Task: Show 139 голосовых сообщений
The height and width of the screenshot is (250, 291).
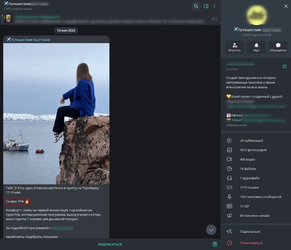Action: [260, 197]
